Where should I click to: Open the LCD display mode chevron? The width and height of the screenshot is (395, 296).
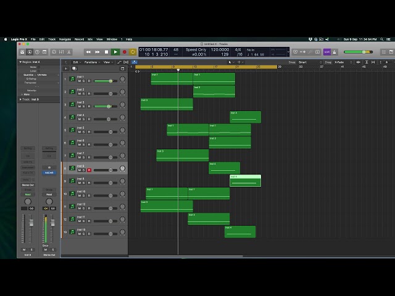point(288,52)
